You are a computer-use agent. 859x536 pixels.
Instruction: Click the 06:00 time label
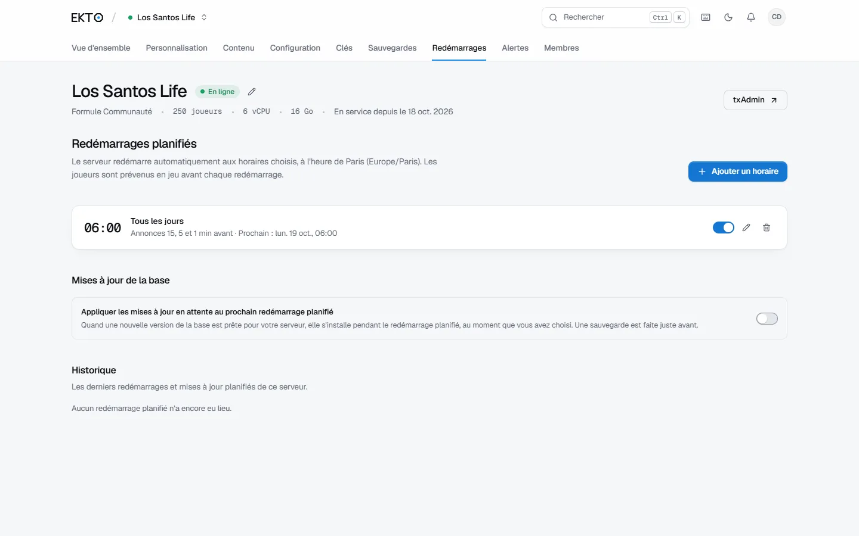click(103, 228)
